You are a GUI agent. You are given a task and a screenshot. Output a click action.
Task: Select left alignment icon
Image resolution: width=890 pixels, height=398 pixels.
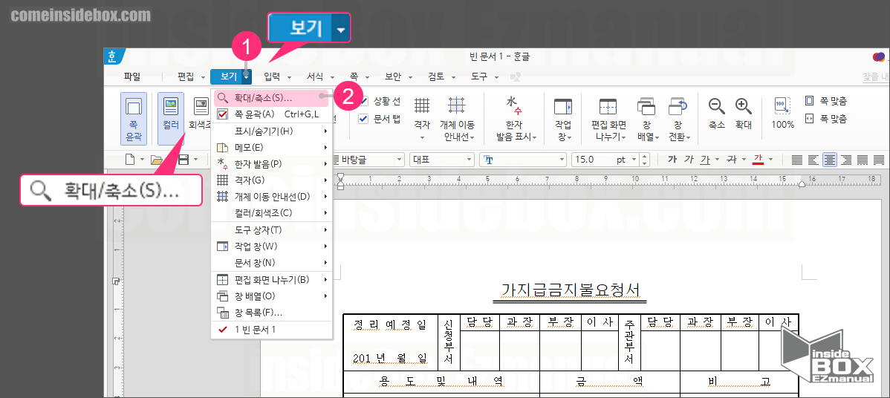point(814,160)
